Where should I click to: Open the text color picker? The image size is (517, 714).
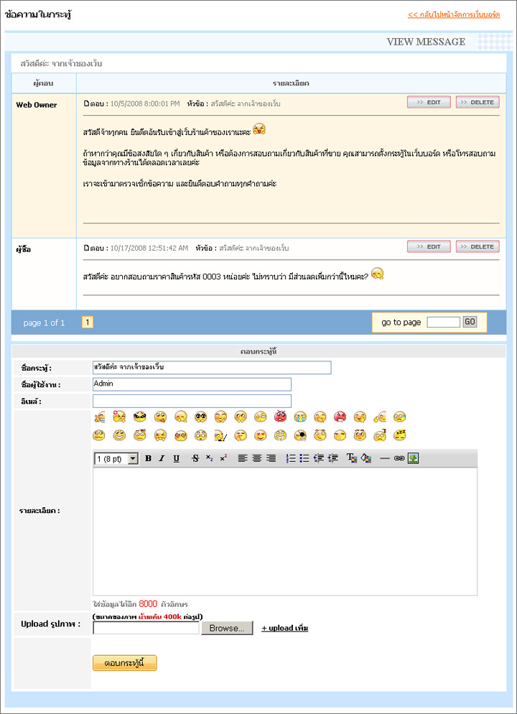[x=352, y=458]
